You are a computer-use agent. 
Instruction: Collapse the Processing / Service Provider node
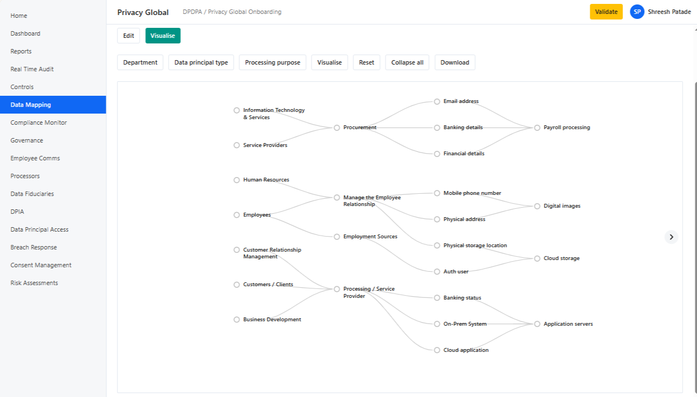(x=337, y=289)
